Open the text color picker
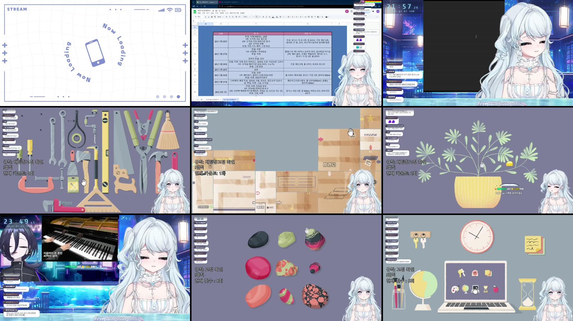The height and width of the screenshot is (321, 573). (x=273, y=17)
